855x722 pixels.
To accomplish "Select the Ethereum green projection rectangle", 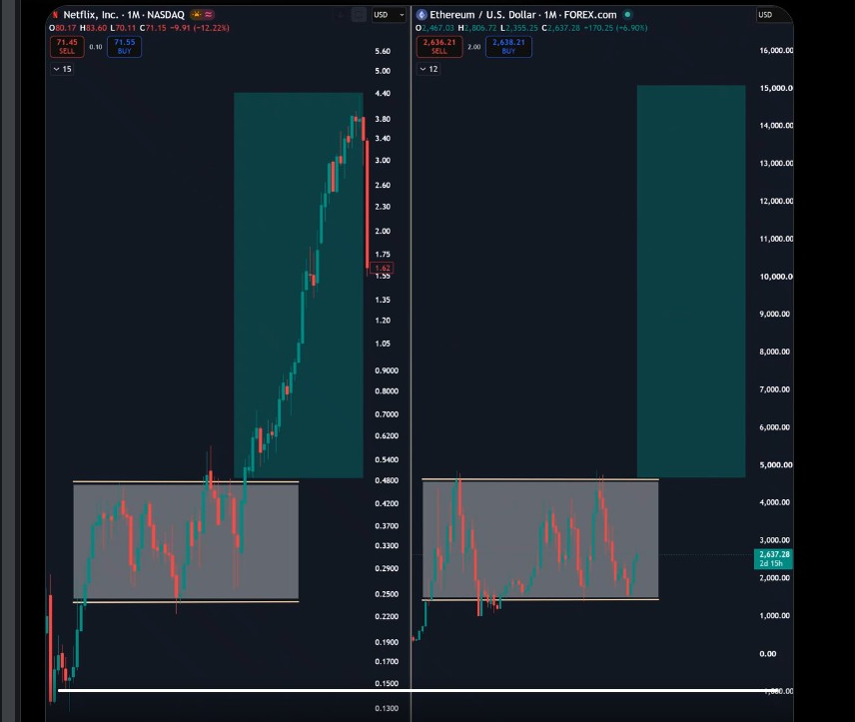I will 691,281.
